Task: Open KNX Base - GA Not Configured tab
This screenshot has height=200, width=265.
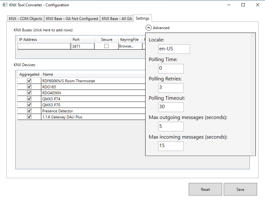Action: (x=72, y=19)
